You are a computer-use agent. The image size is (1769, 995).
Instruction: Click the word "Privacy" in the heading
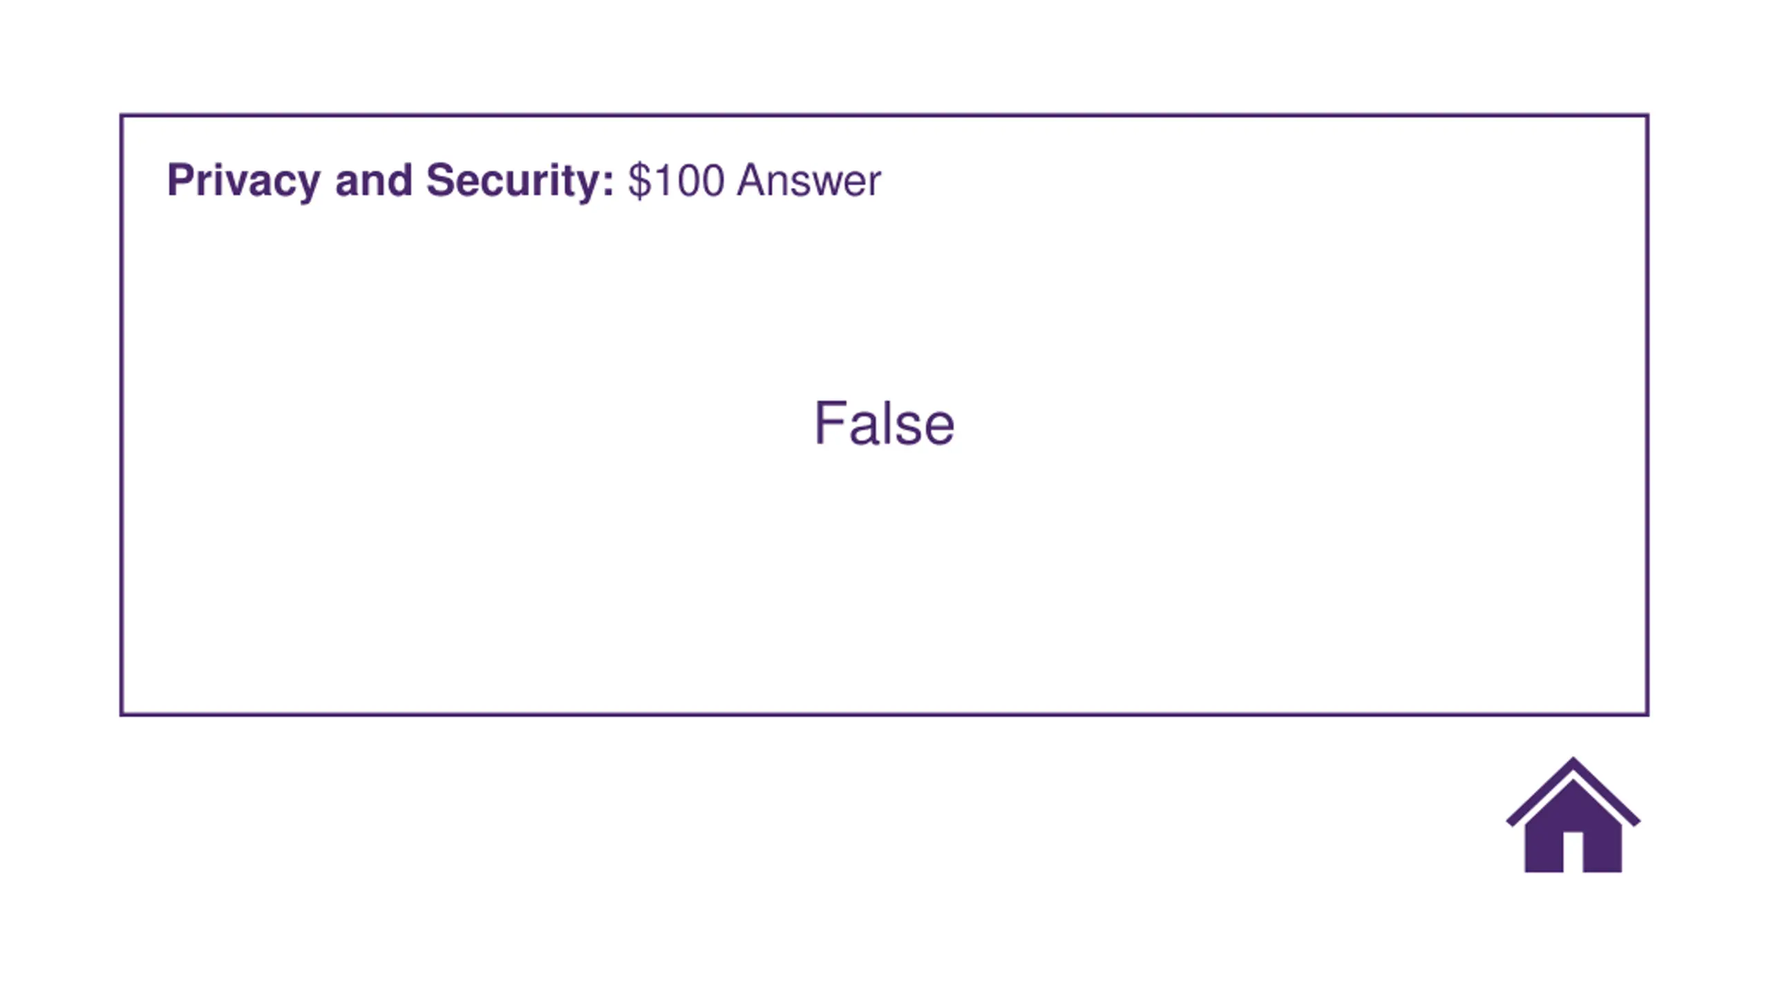point(243,181)
